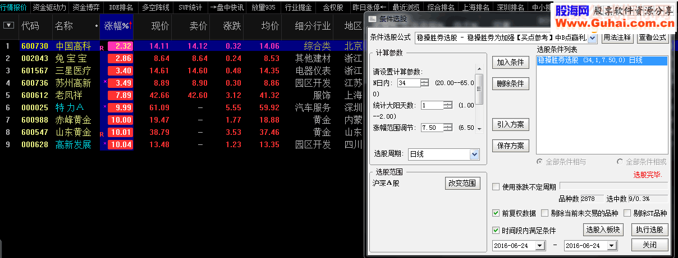Open the 资金驱动力 tab
Image resolution: width=678 pixels, height=258 pixels.
tap(49, 7)
